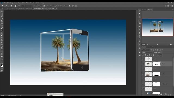
Task: Select the Frame tool
Action: 2,23
